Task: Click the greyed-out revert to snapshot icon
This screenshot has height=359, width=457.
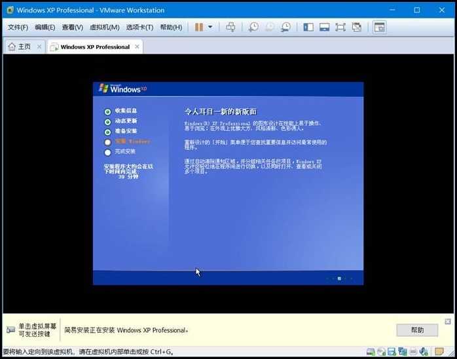Action: 270,27
